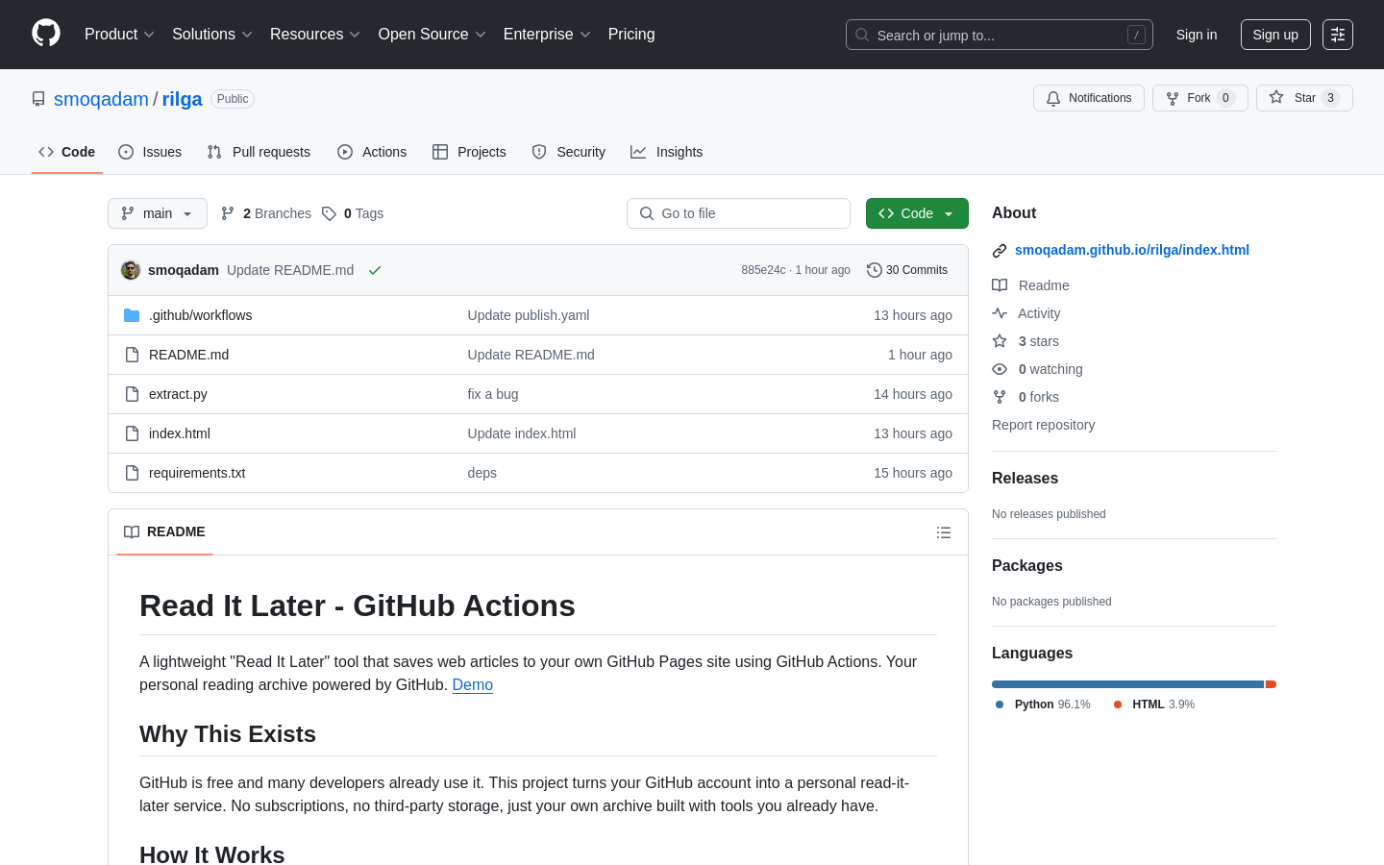The image size is (1384, 865).
Task: Open the latest commit message Update README.md
Action: (x=290, y=270)
